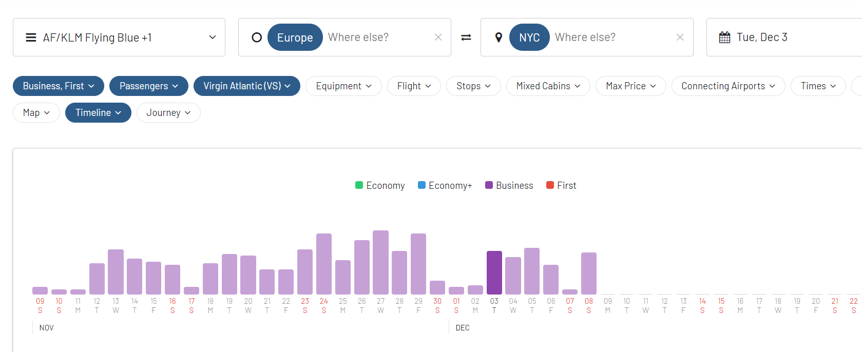862x352 pixels.
Task: Toggle Economy+ series in chart legend
Action: coord(445,185)
